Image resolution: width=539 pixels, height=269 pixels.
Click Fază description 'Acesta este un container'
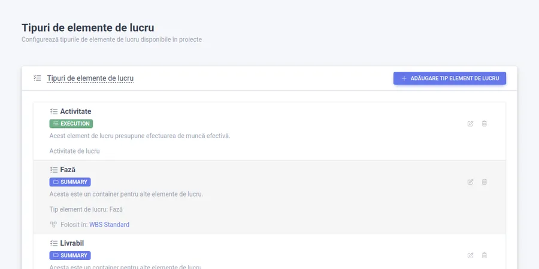point(126,194)
